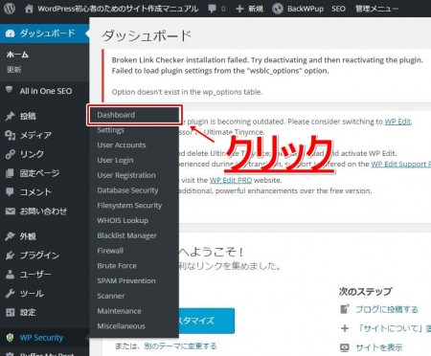Click 「サイトについて」 link text
The width and height of the screenshot is (431, 356).
tap(394, 328)
